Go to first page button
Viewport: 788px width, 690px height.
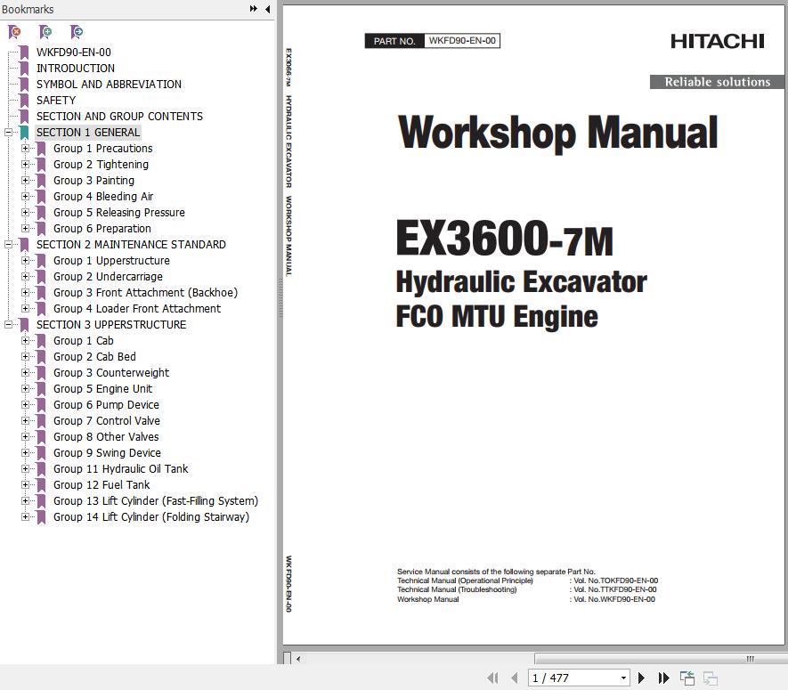pos(492,678)
